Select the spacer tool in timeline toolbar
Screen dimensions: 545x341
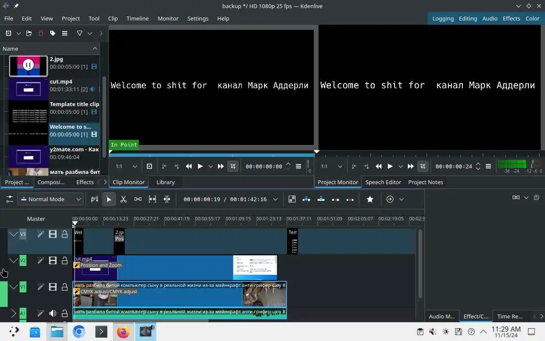(138, 199)
